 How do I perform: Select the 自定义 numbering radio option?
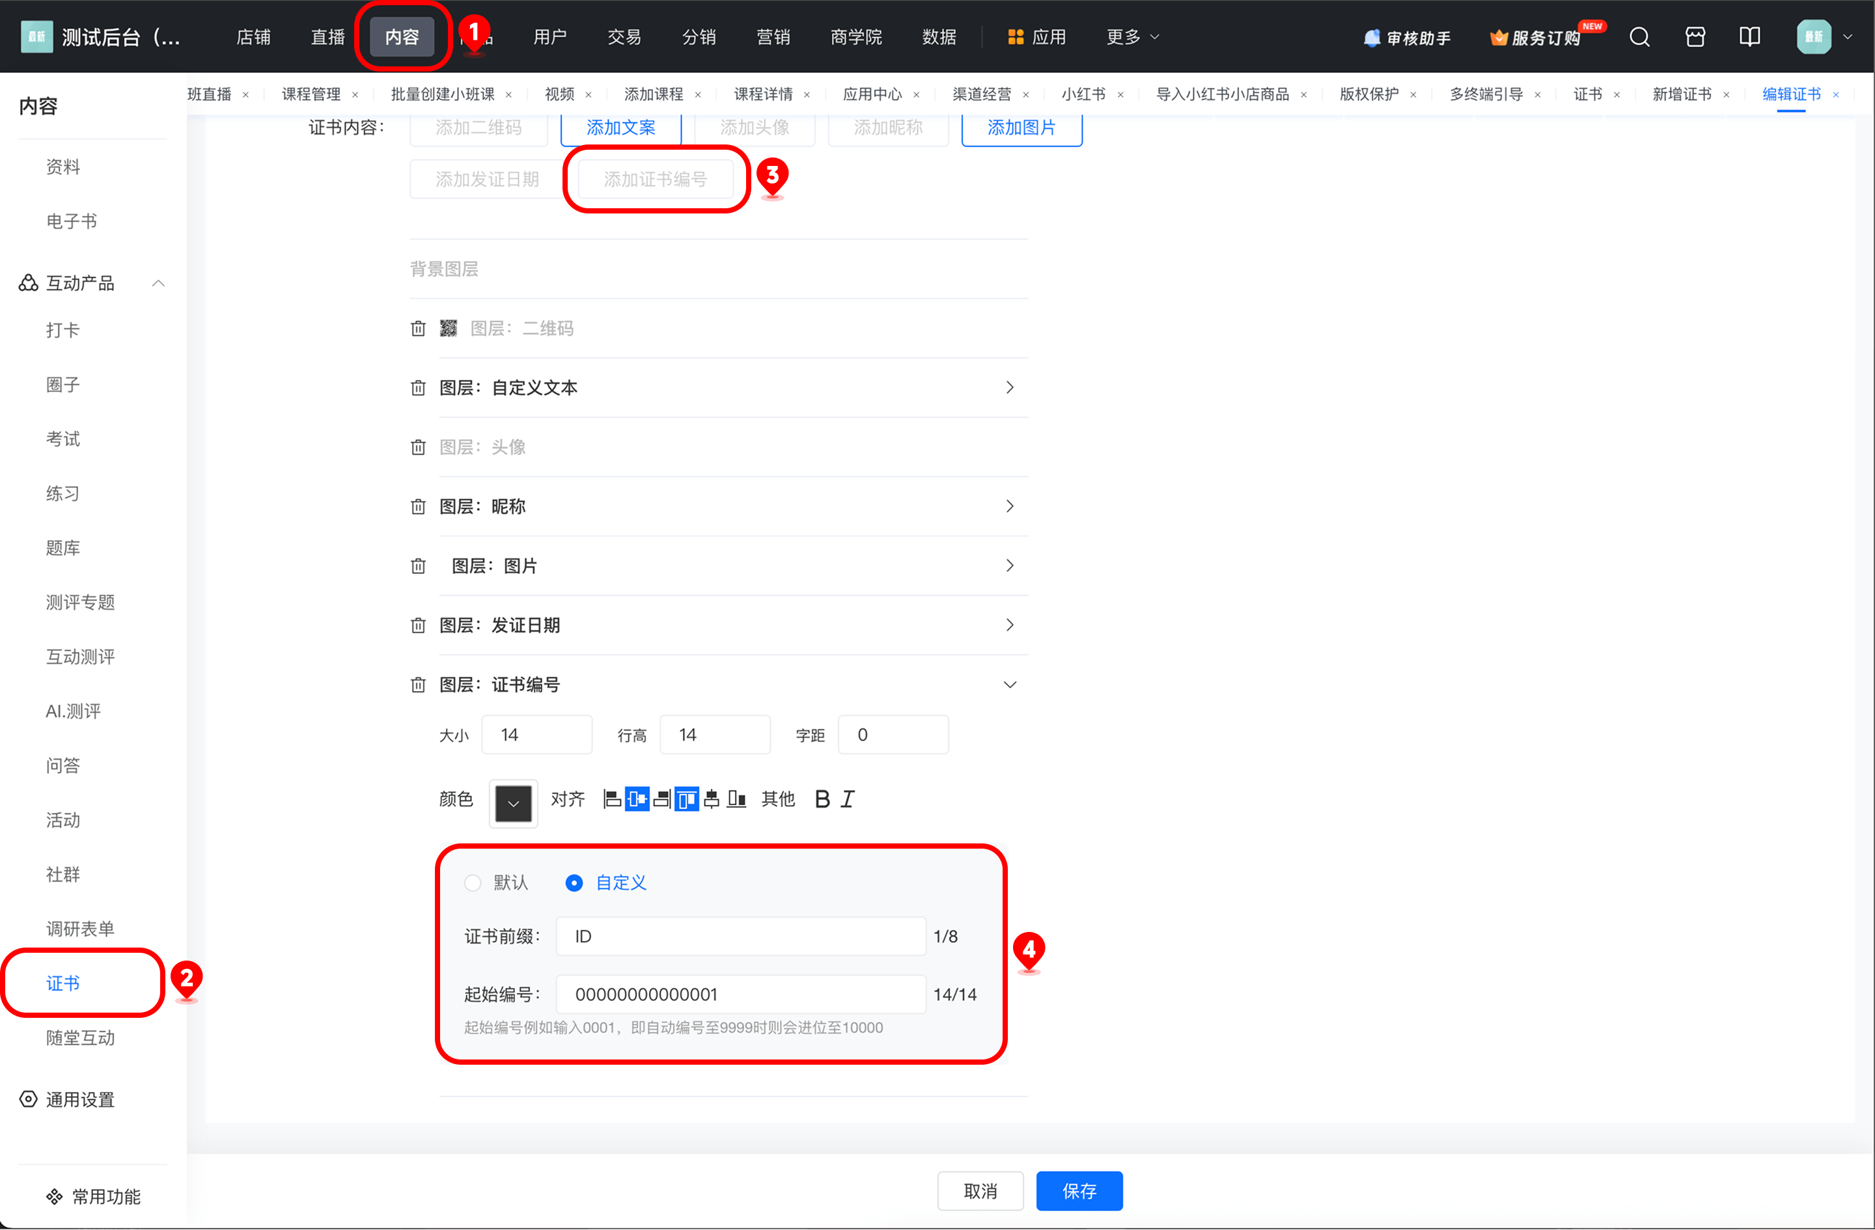(x=574, y=882)
